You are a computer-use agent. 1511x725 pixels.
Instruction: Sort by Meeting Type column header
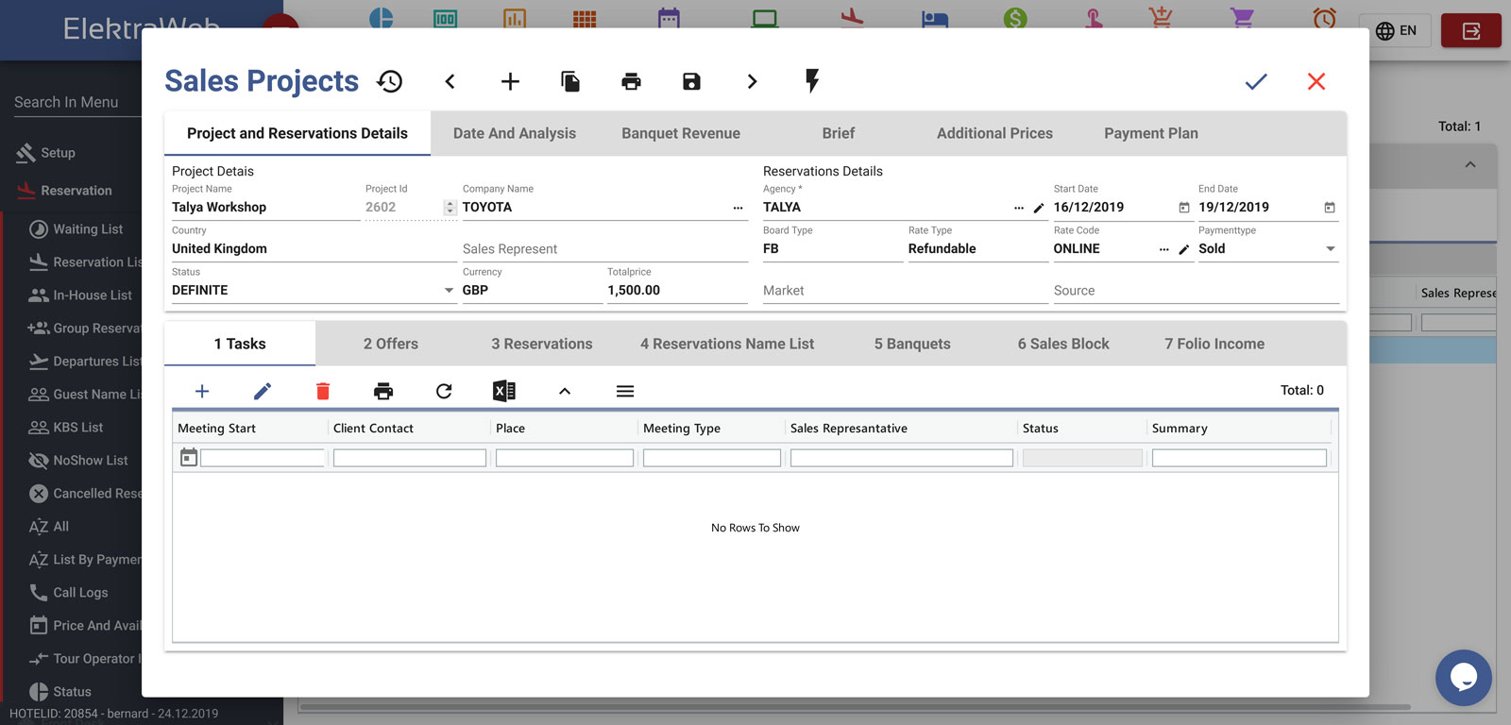point(682,429)
